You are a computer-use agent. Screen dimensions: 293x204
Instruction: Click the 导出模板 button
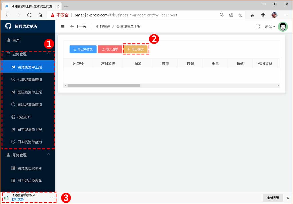(x=136, y=49)
